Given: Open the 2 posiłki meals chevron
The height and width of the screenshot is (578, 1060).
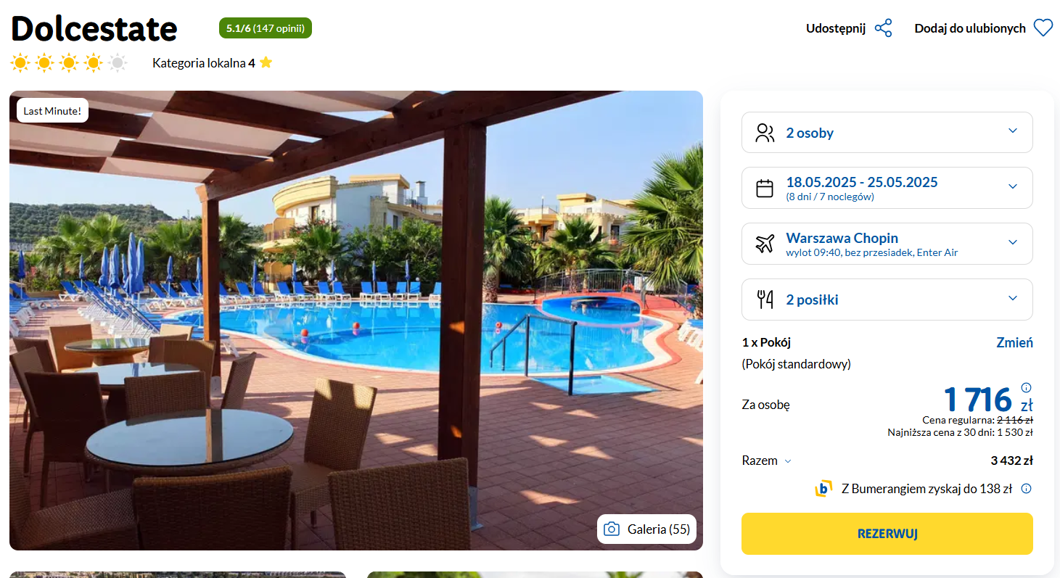Looking at the screenshot, I should tap(1013, 298).
